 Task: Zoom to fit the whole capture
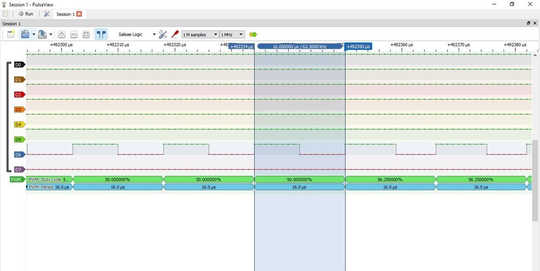tap(87, 34)
